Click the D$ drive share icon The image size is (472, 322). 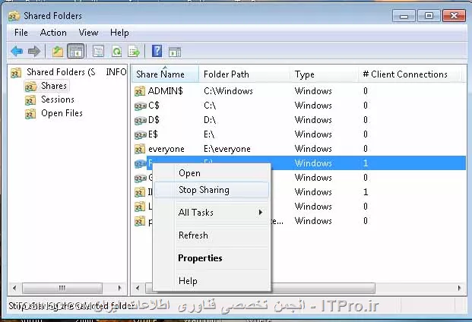point(141,120)
